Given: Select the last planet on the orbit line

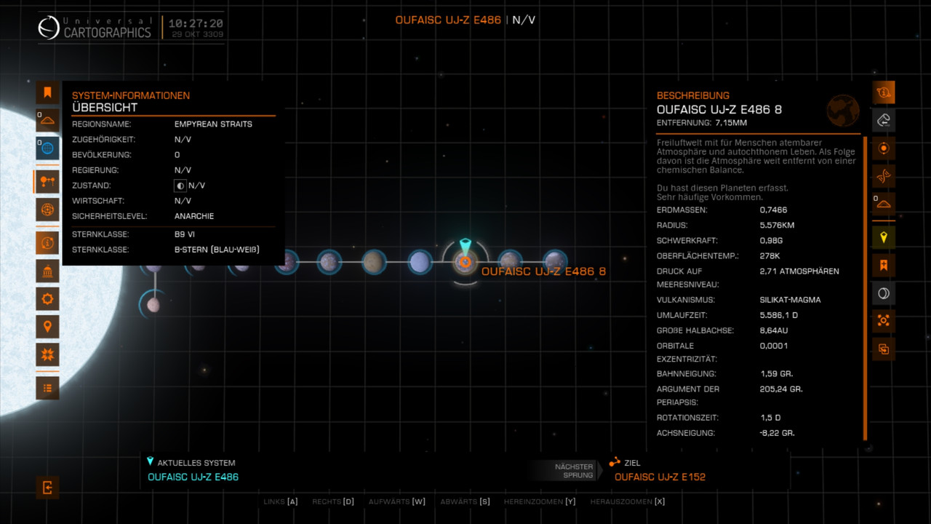Looking at the screenshot, I should pos(555,261).
